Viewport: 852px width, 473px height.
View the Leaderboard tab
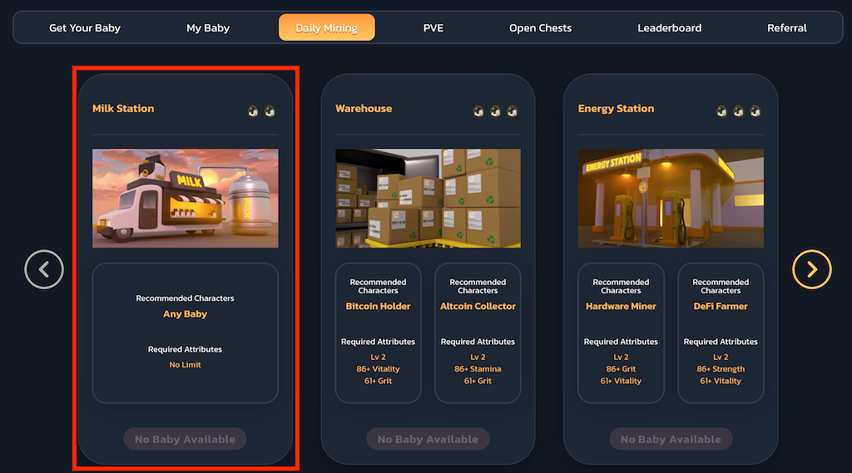point(670,27)
